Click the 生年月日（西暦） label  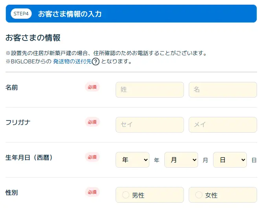coord(29,157)
